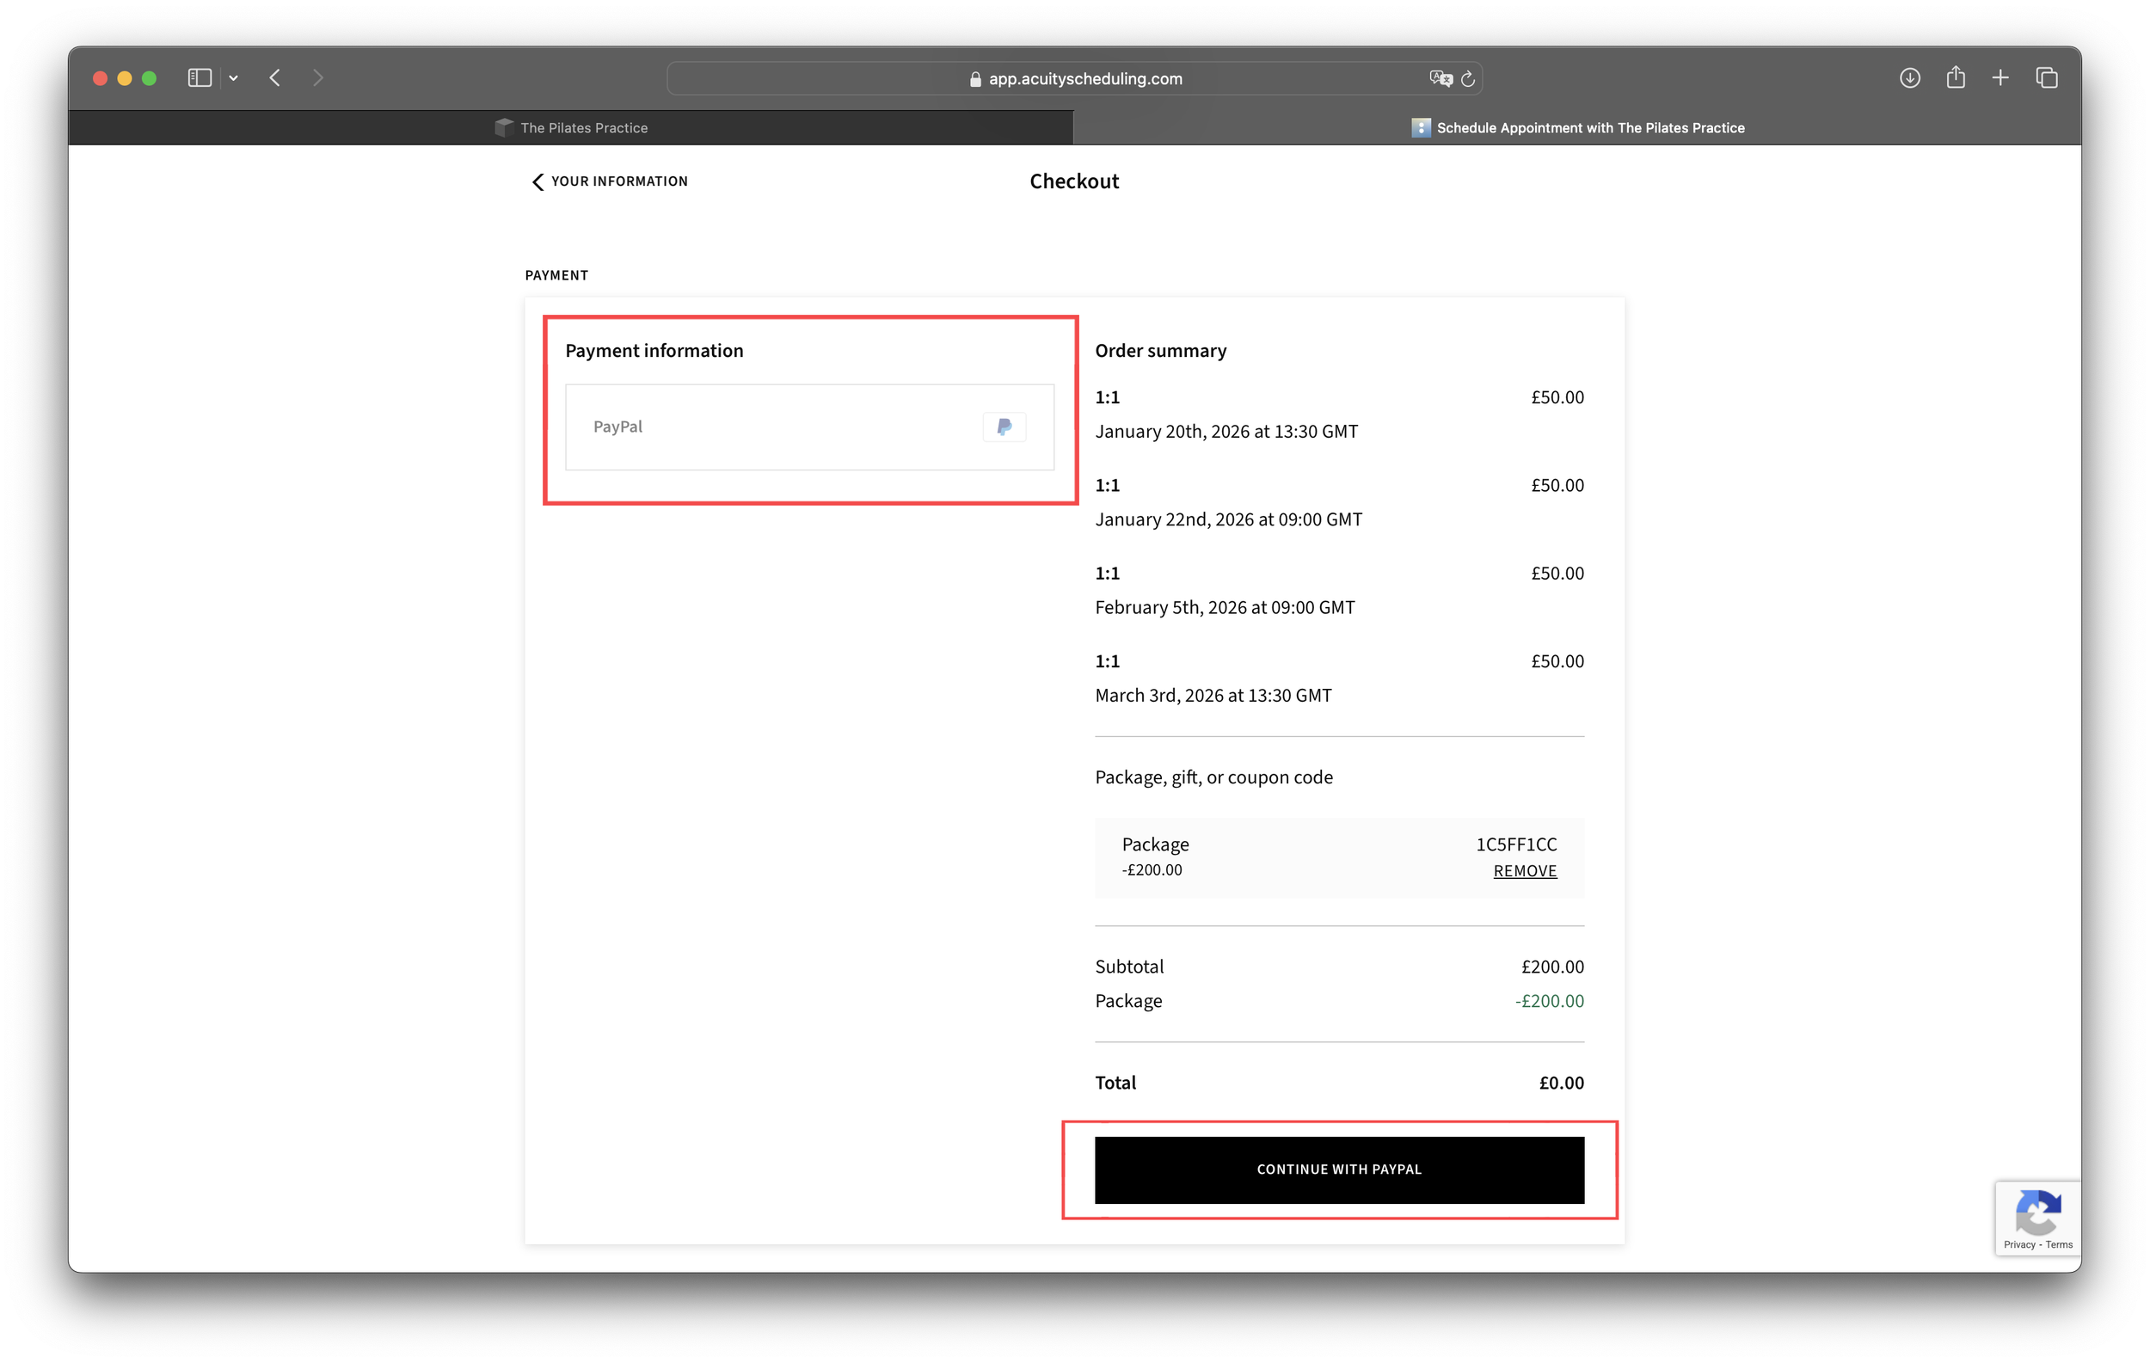
Task: Open the Downloads icon in the toolbar
Action: (1910, 77)
